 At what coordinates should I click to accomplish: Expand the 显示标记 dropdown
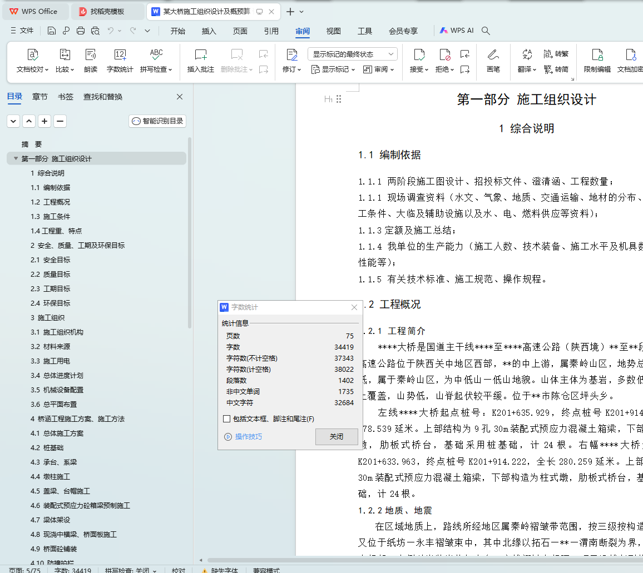tap(333, 69)
